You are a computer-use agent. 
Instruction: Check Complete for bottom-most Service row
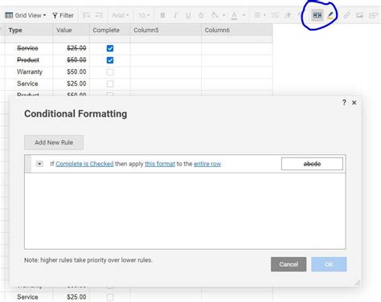(x=110, y=296)
